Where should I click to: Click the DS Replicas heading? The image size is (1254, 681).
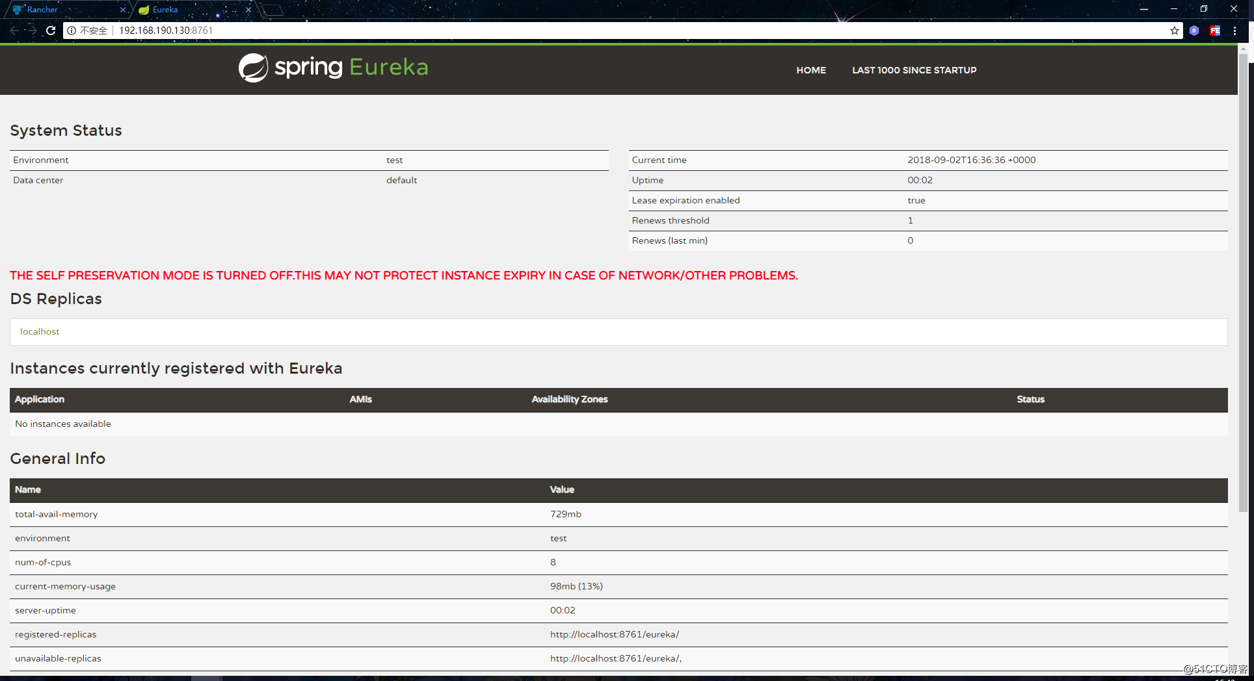point(56,299)
